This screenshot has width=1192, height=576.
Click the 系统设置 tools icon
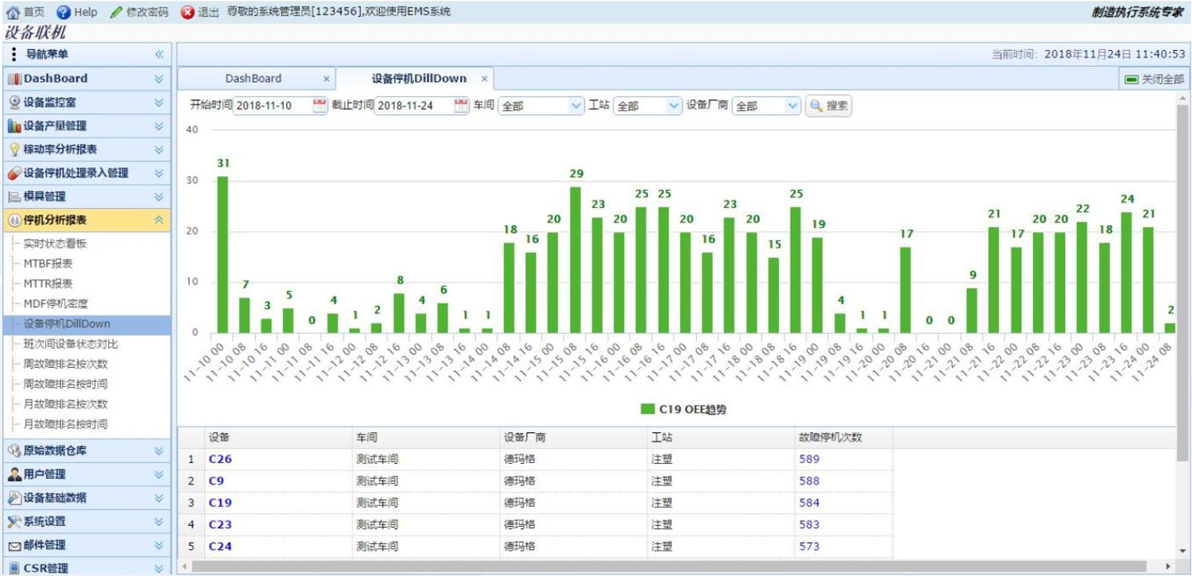coord(14,522)
